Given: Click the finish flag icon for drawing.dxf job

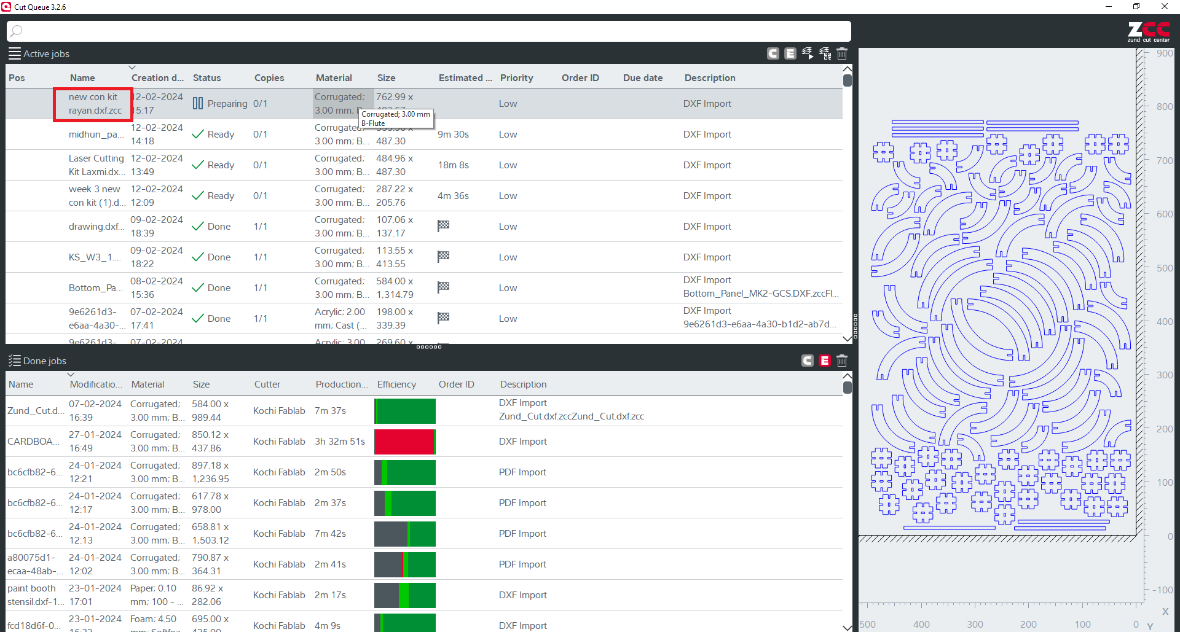Looking at the screenshot, I should pyautogui.click(x=443, y=226).
